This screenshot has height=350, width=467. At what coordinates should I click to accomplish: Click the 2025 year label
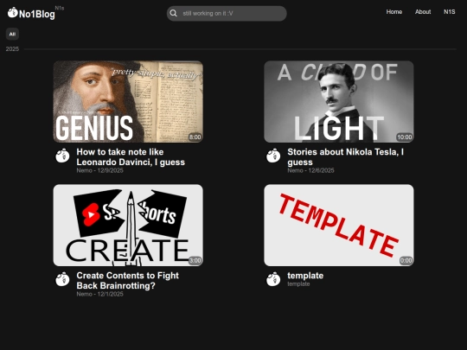click(x=12, y=48)
